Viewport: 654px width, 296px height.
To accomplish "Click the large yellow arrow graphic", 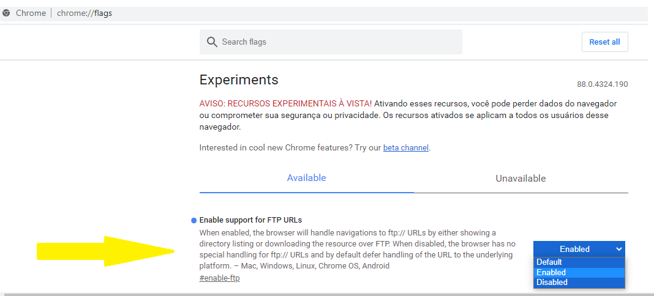I will (104, 251).
